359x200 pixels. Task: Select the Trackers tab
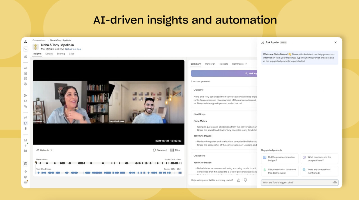coord(224,64)
